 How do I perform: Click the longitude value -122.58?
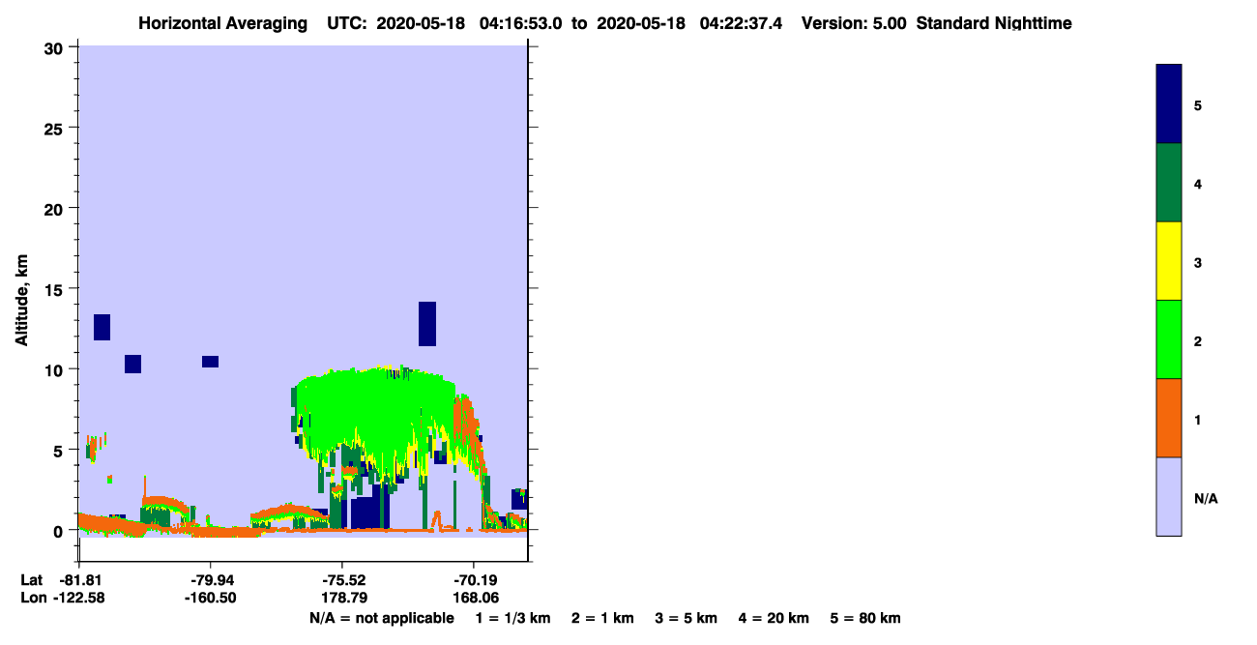78,598
